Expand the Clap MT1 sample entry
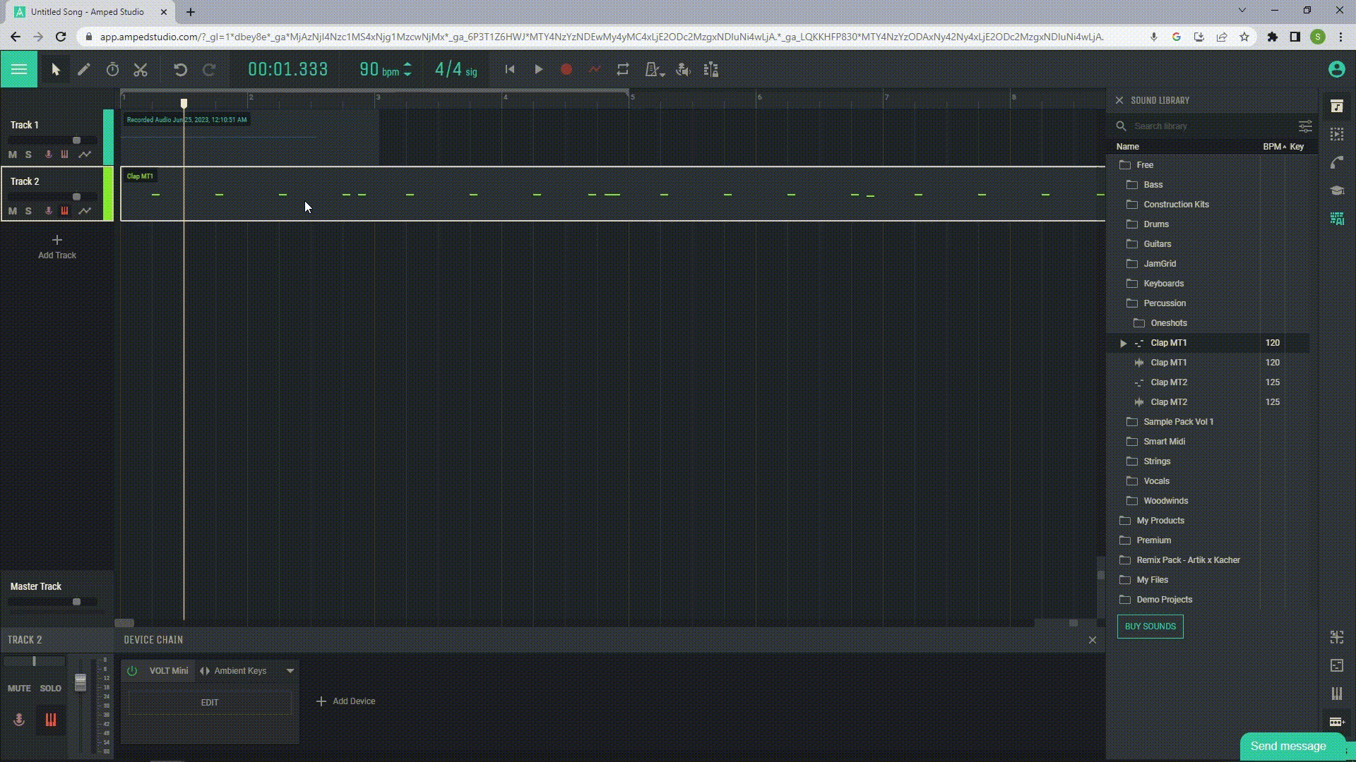The image size is (1356, 762). tap(1124, 343)
